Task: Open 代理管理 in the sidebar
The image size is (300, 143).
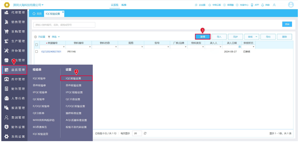Action: tap(14, 13)
